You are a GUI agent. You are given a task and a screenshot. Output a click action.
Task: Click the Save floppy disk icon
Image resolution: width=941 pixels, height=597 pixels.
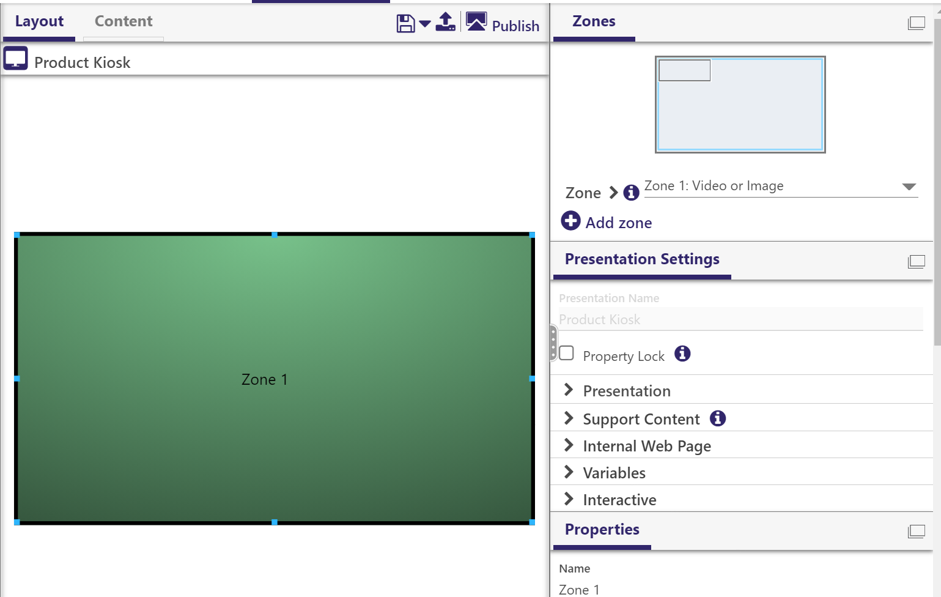click(405, 24)
